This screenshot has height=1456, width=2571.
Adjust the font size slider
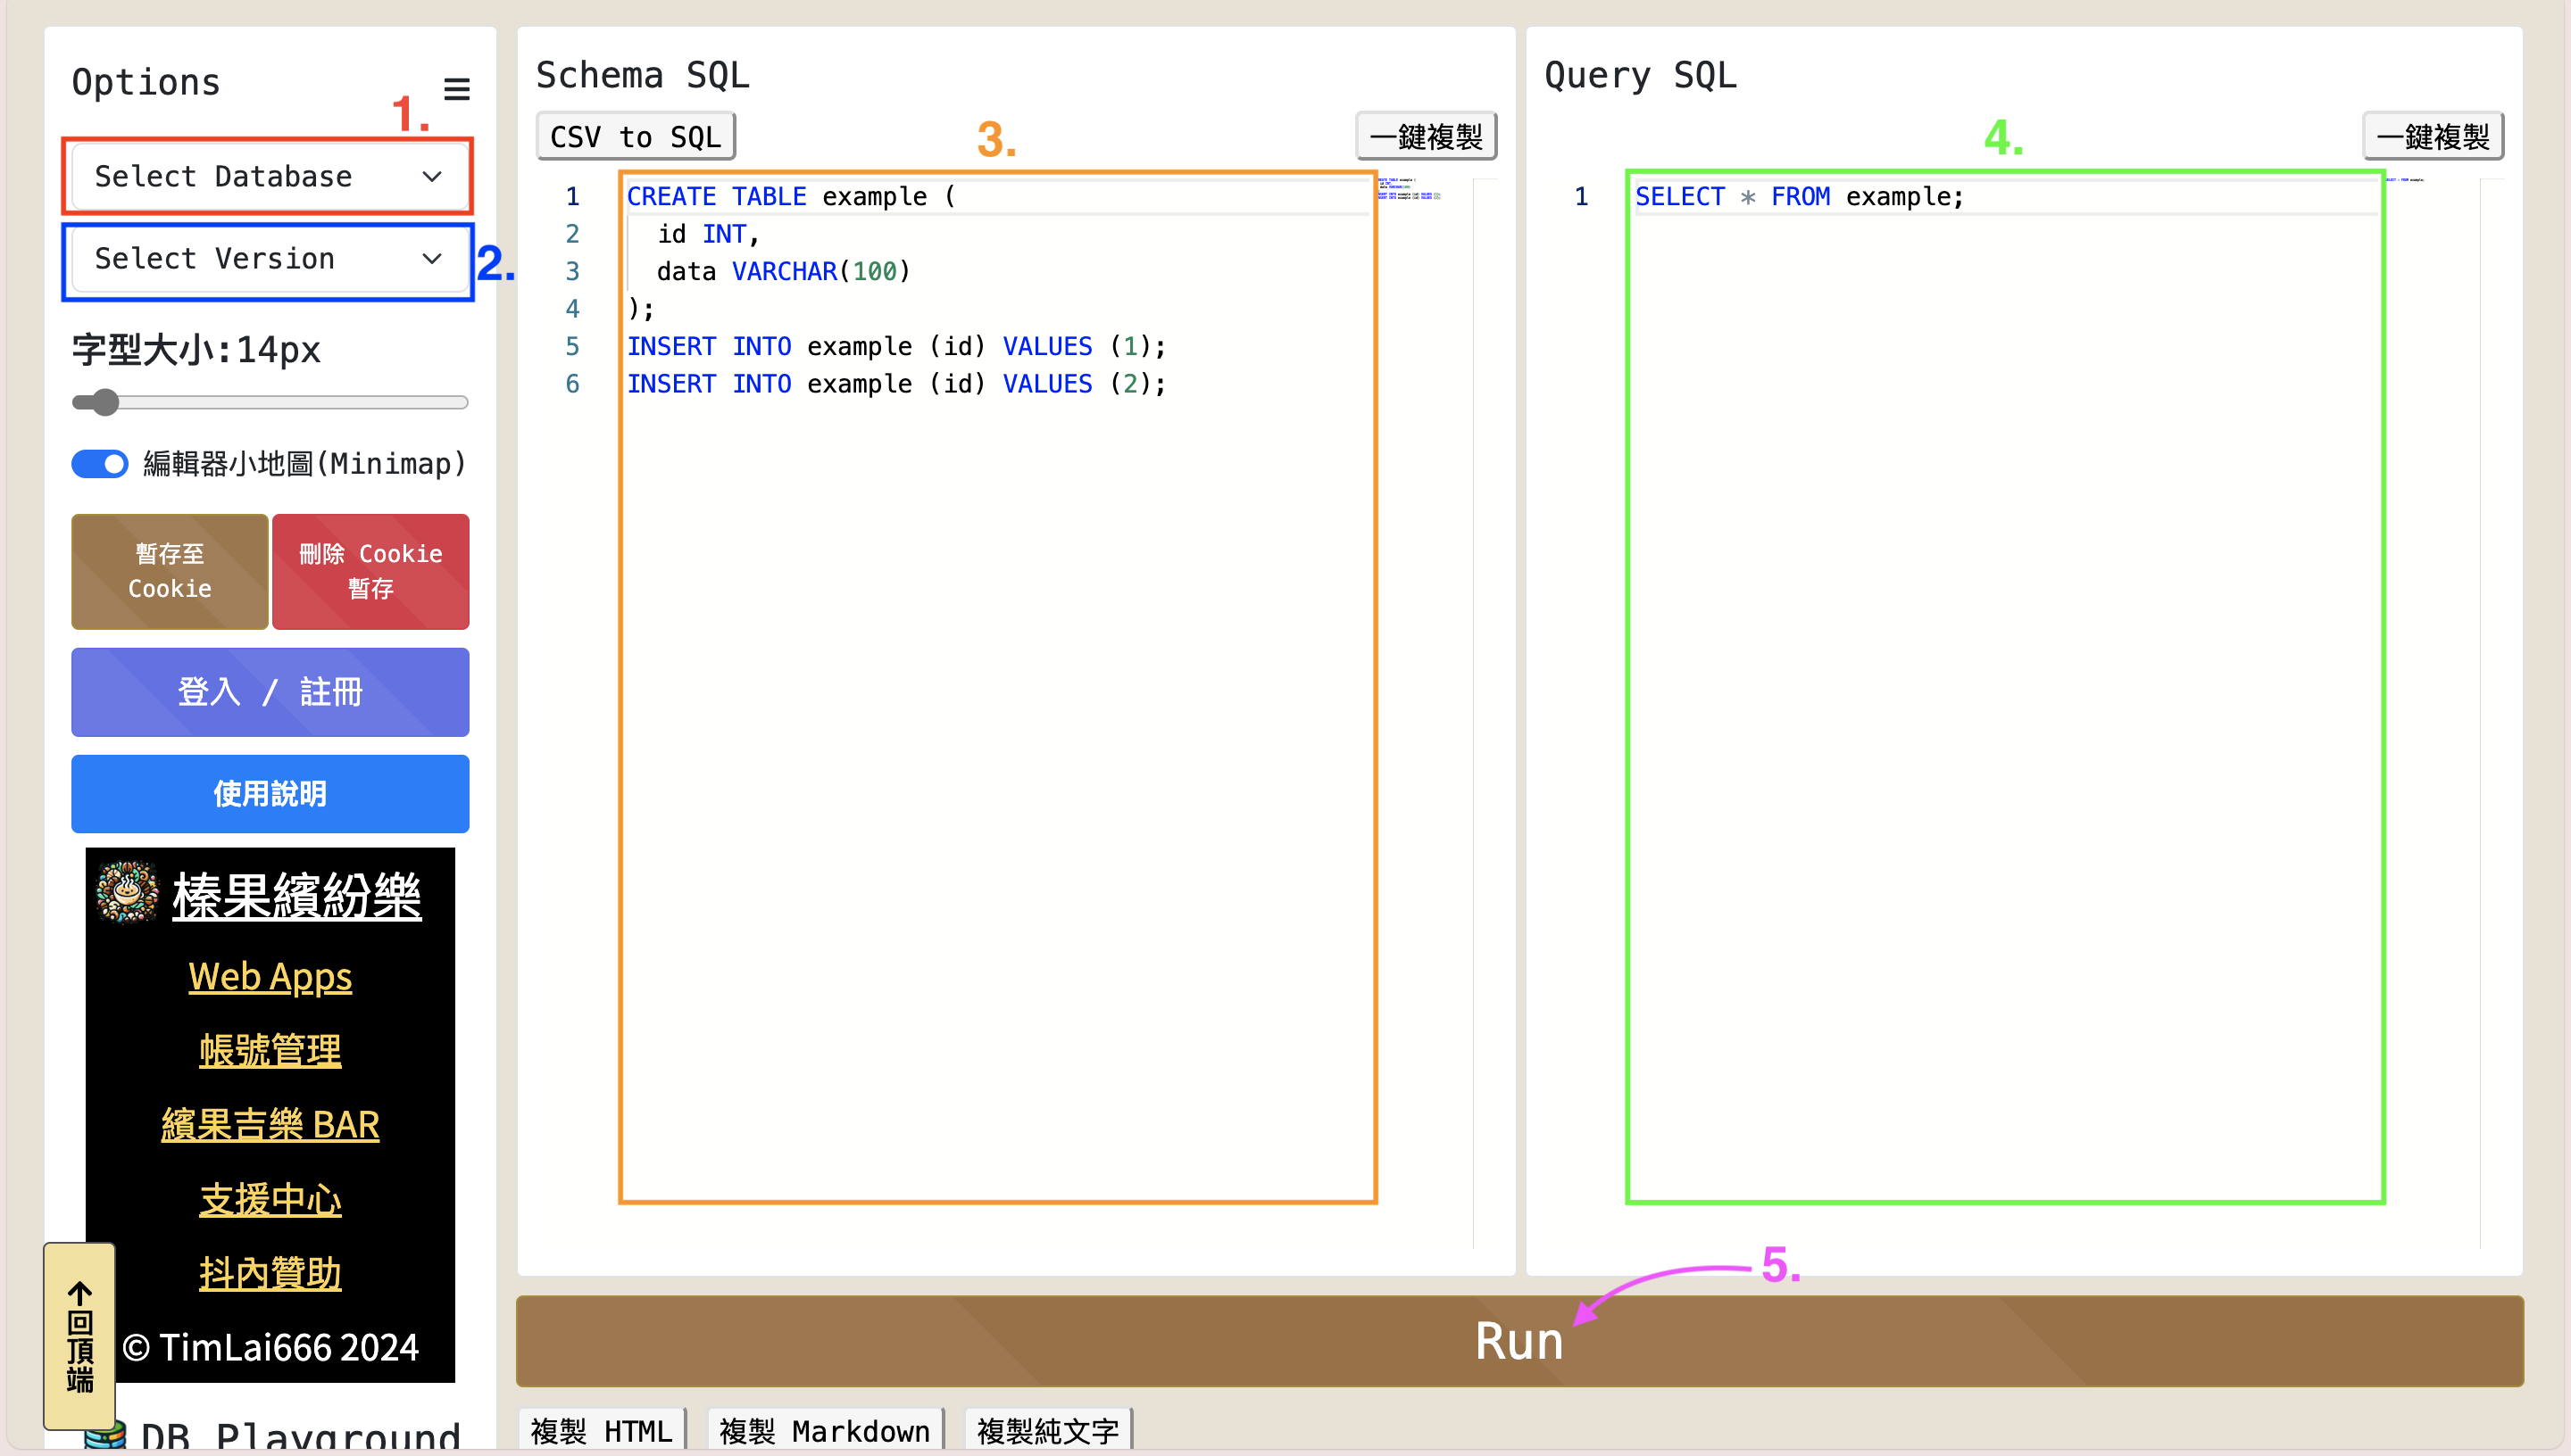click(x=105, y=403)
